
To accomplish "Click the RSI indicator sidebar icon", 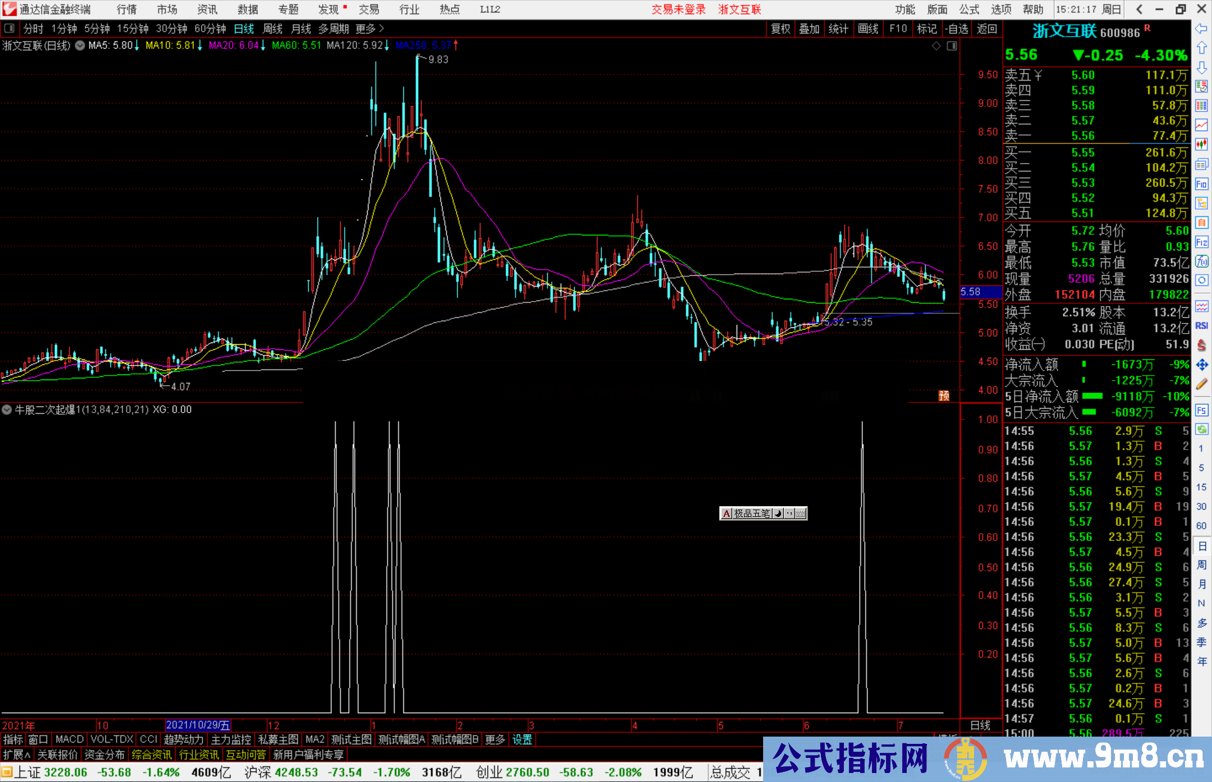I will point(1201,326).
